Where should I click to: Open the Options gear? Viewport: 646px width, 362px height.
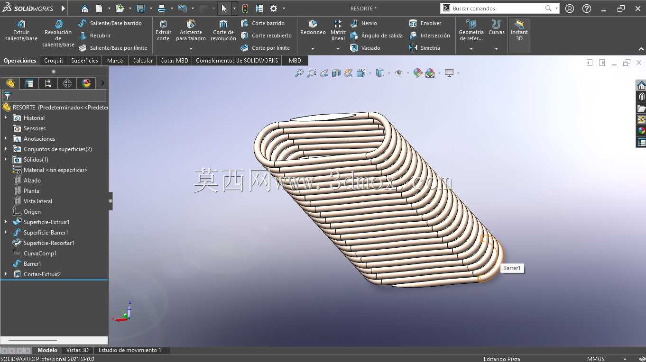tap(274, 9)
